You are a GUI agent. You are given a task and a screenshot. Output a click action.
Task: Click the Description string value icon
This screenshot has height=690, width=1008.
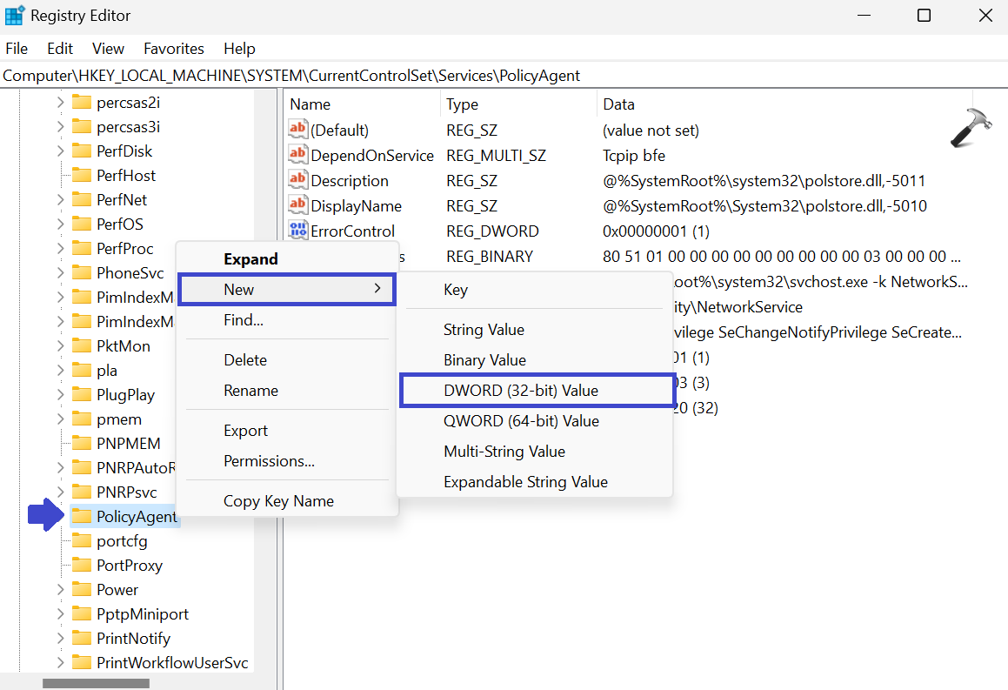click(x=297, y=181)
